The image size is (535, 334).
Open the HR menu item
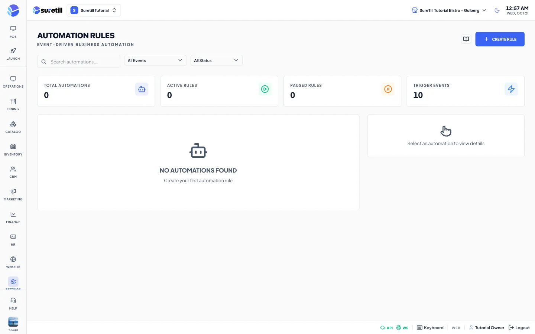point(13,240)
